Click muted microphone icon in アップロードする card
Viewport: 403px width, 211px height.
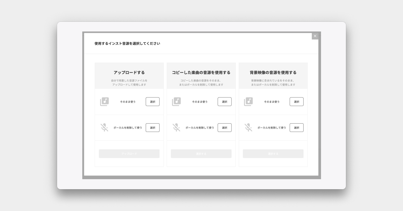point(104,128)
